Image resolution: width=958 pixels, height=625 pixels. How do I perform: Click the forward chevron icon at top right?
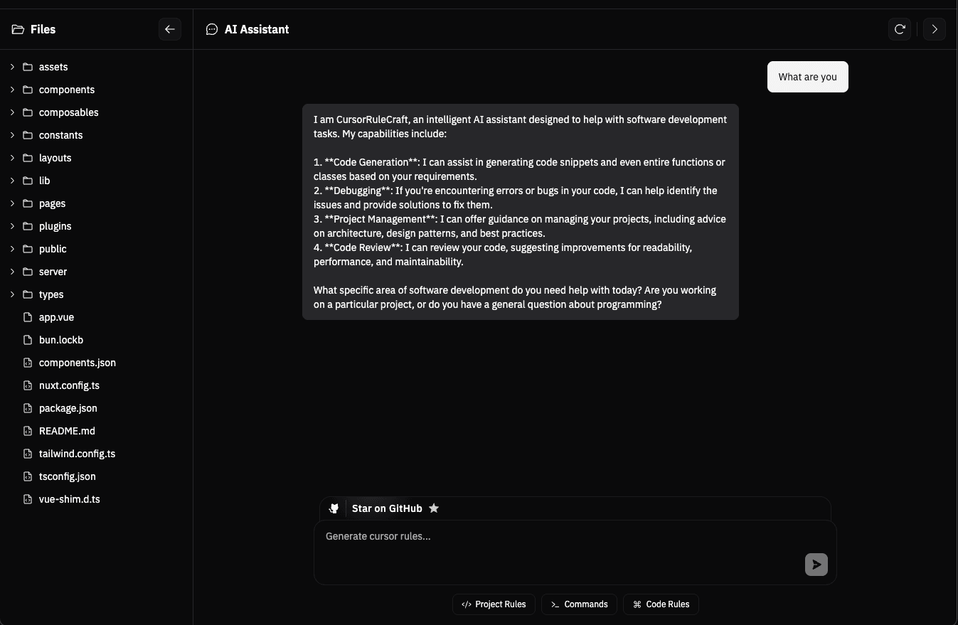click(935, 29)
